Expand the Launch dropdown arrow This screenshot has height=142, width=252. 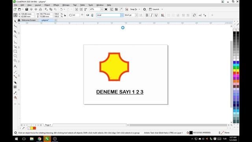coord(162,9)
